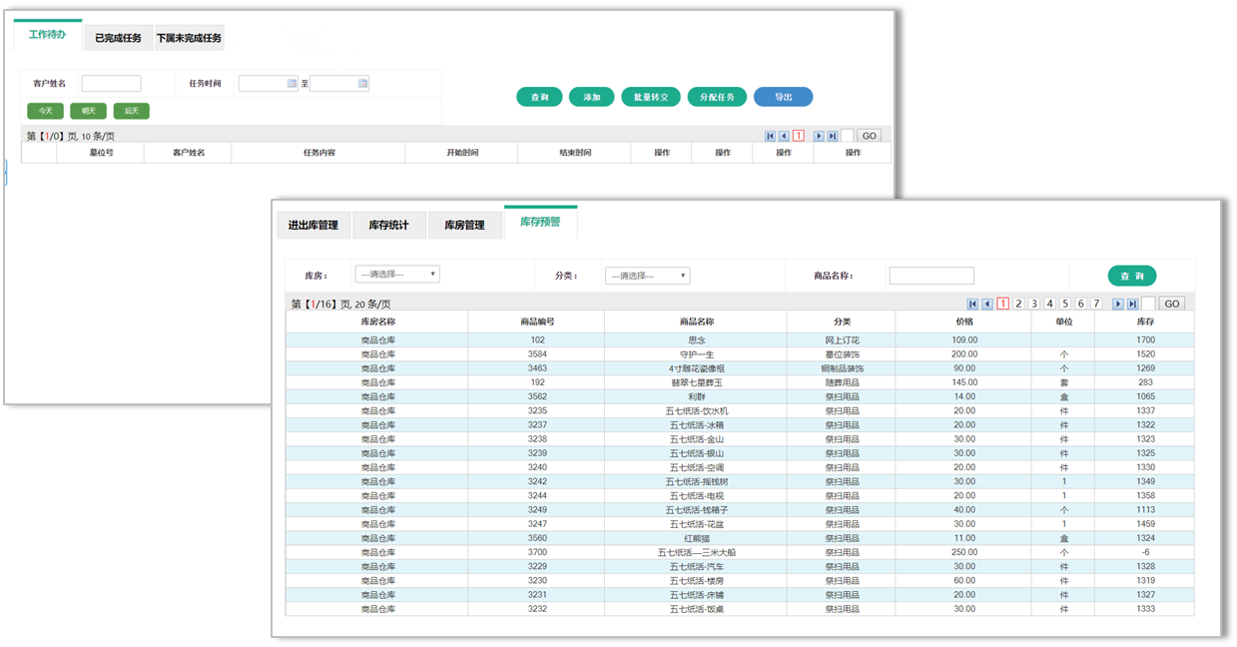
Task: Click previous page arrow in inventory table pagination
Action: click(986, 304)
